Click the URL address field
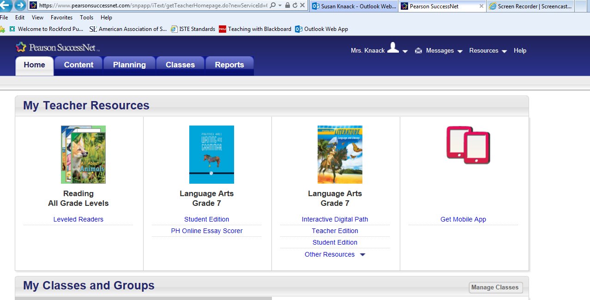 pyautogui.click(x=152, y=6)
